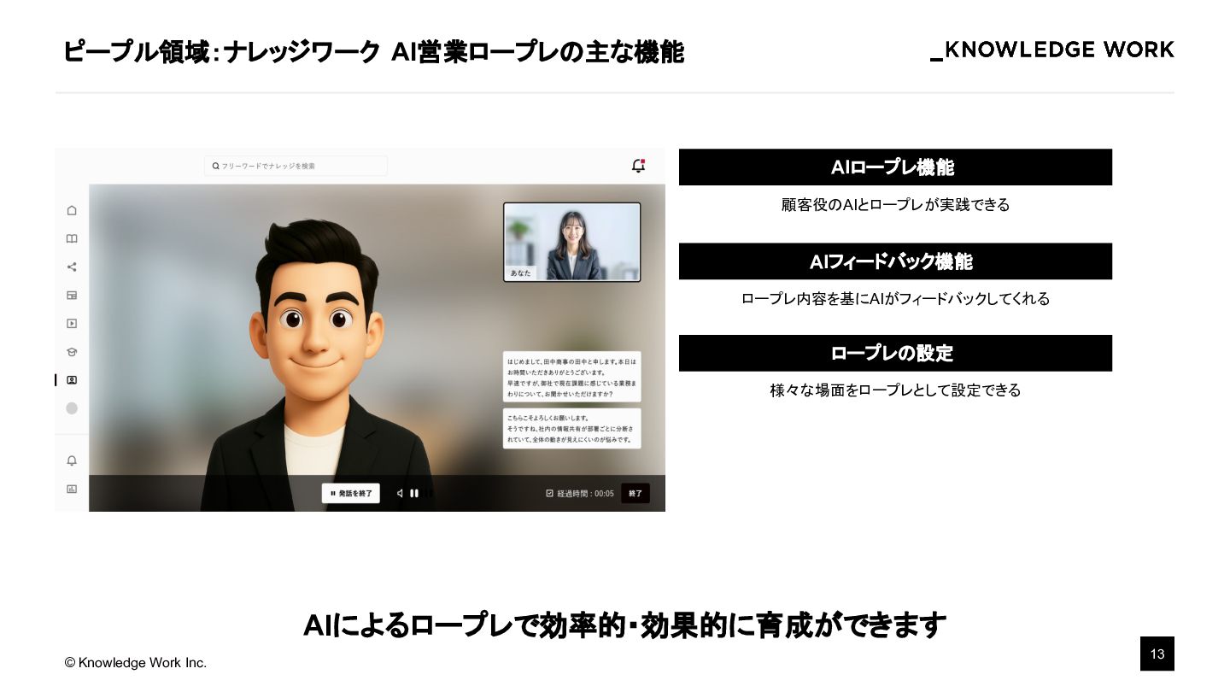Viewport: 1230px width, 692px height.
Task: Open the gray circle profile avatar
Action: 72,408
